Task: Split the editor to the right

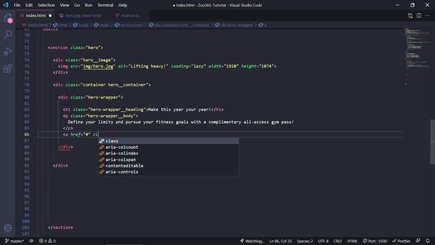Action: [x=419, y=16]
